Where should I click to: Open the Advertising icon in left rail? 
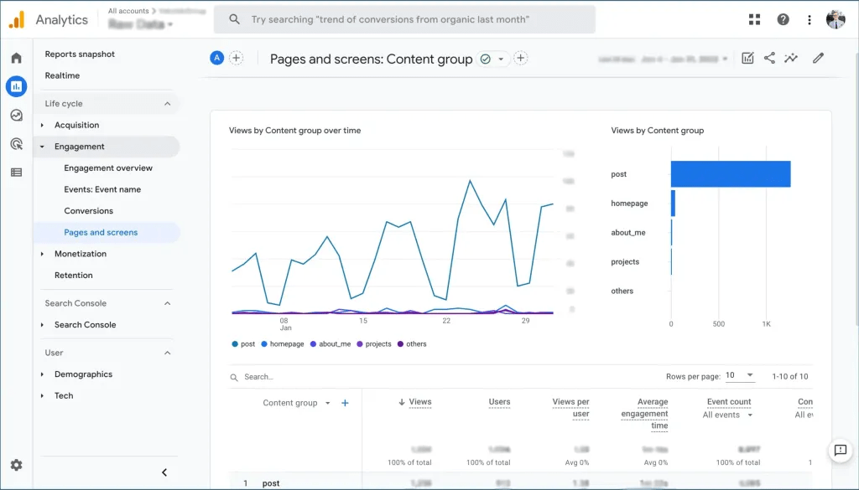17,144
